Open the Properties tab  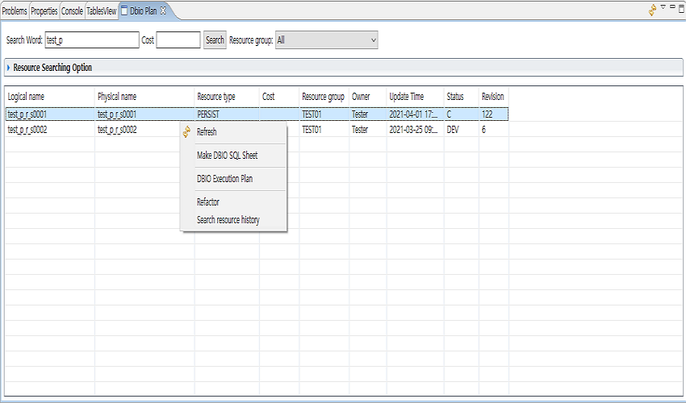[44, 11]
